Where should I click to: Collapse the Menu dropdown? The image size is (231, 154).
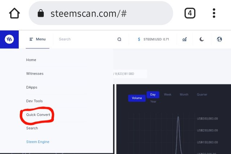38,39
